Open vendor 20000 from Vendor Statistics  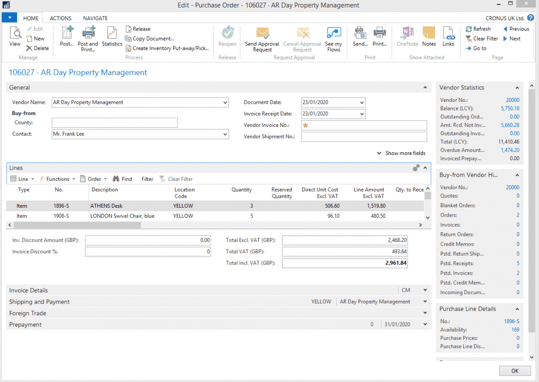coord(513,99)
